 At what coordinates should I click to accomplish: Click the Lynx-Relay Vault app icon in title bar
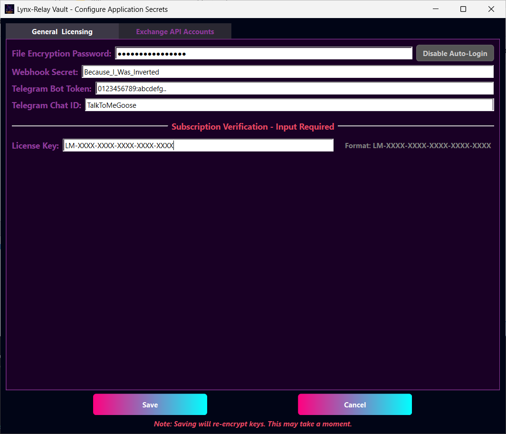[x=10, y=9]
